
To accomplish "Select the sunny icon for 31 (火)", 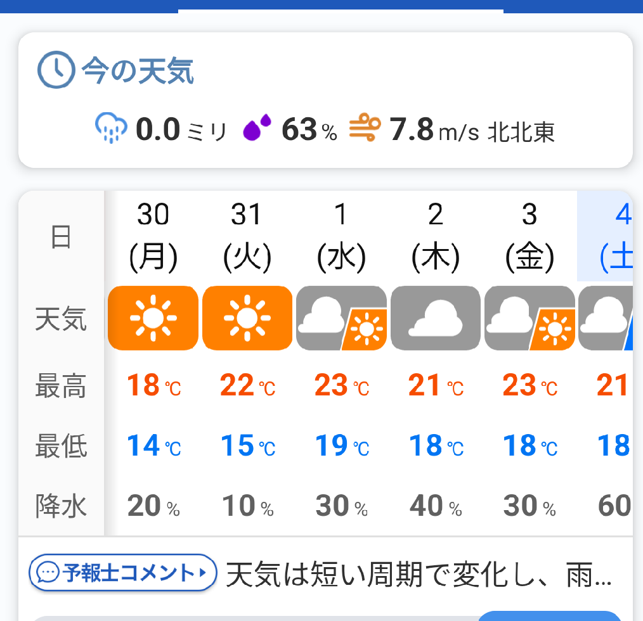I will pyautogui.click(x=247, y=317).
